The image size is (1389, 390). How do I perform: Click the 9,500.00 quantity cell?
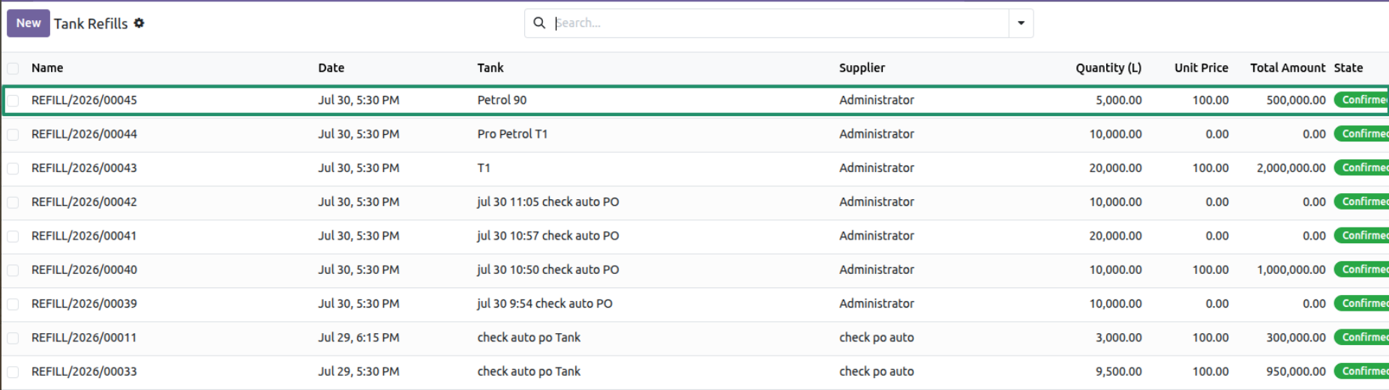click(1119, 371)
